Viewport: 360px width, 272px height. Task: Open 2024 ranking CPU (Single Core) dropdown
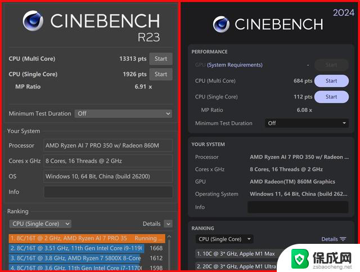click(x=224, y=239)
